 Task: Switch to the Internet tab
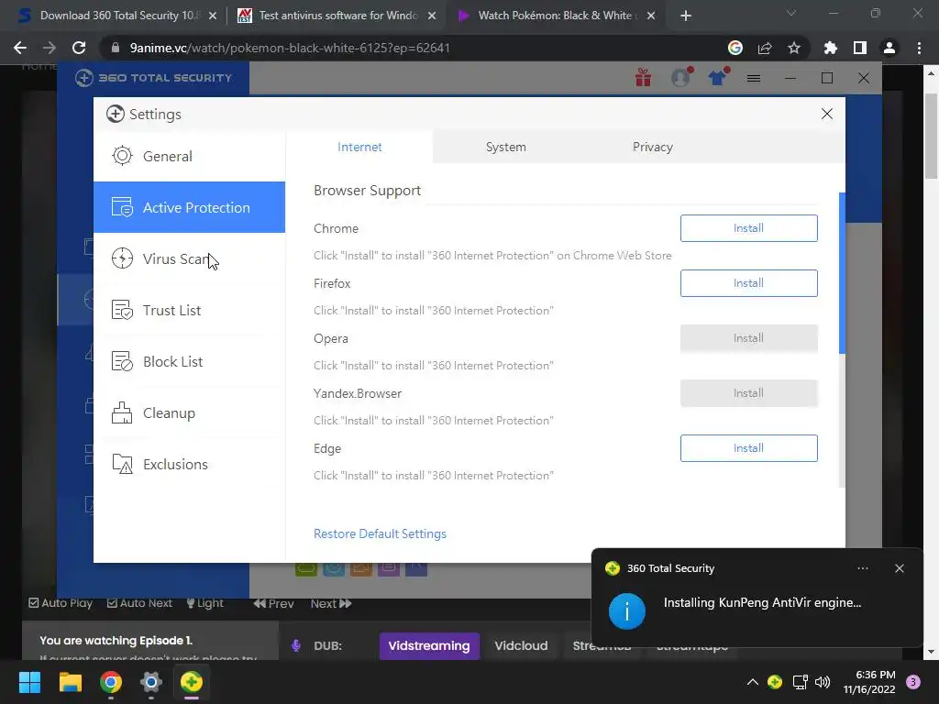click(x=359, y=147)
